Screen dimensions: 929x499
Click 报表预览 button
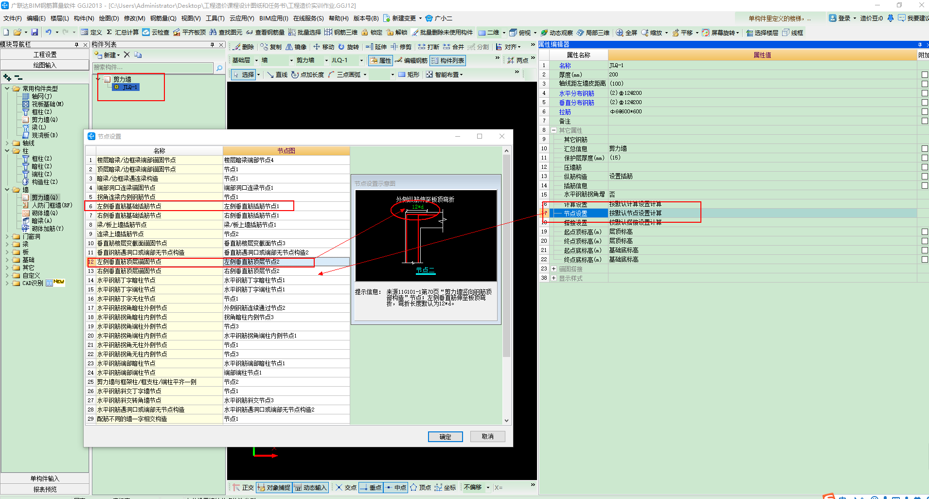click(45, 489)
